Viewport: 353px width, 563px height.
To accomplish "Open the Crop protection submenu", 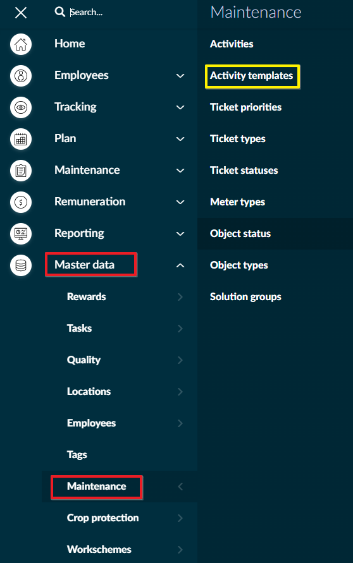I will (103, 518).
